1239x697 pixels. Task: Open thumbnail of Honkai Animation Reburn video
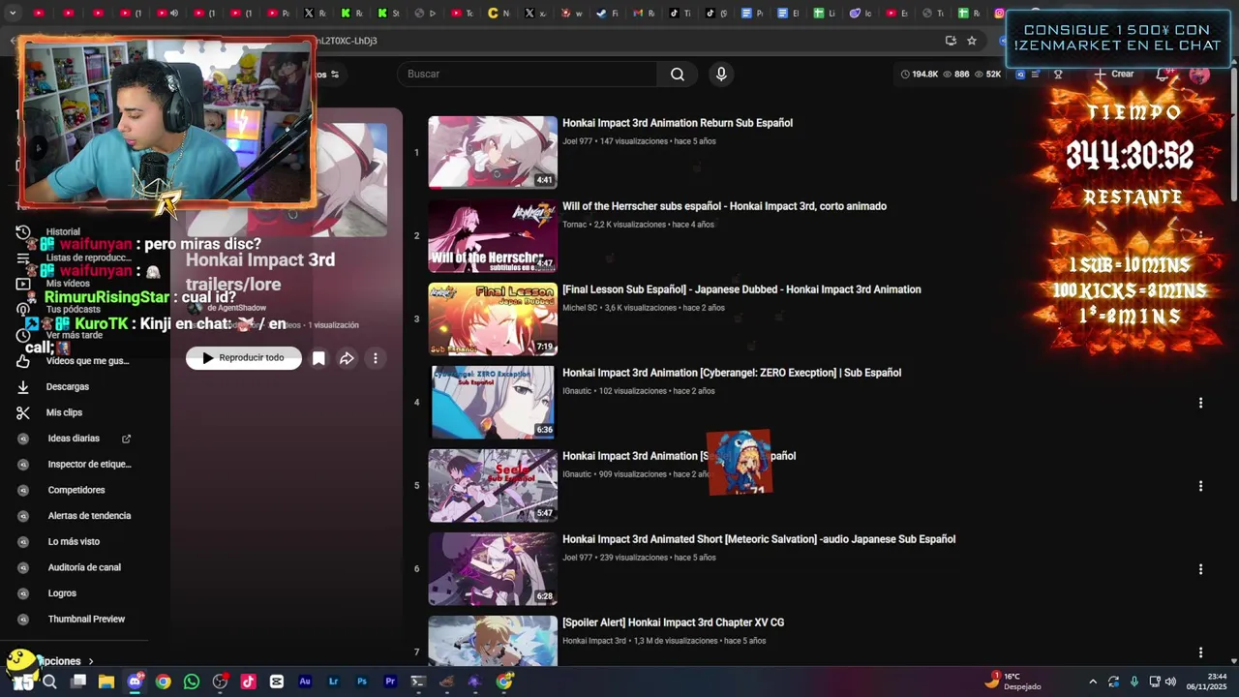tap(493, 152)
